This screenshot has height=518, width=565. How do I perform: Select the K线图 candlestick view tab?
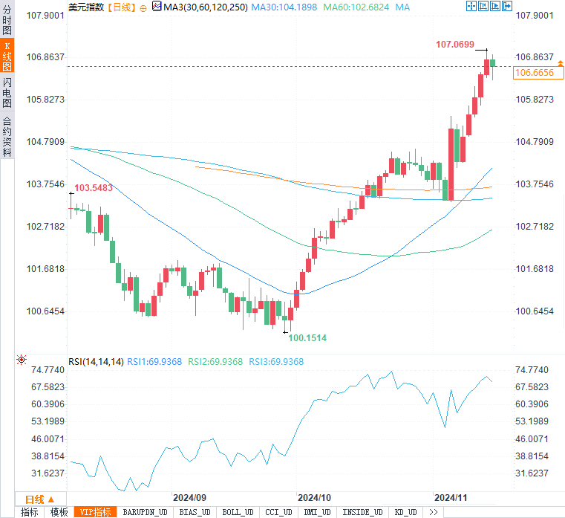[x=7, y=56]
